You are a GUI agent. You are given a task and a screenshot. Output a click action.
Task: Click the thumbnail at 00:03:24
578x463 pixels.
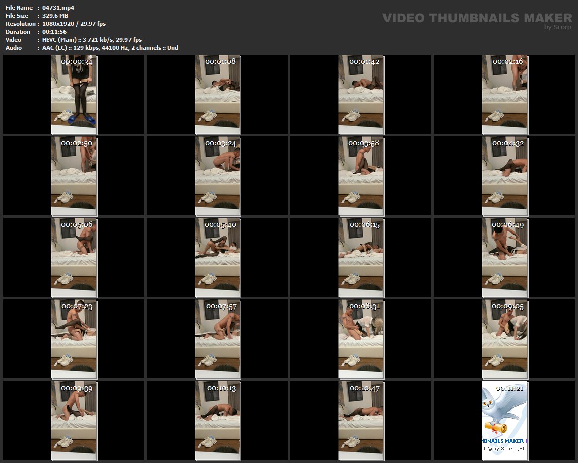click(217, 176)
